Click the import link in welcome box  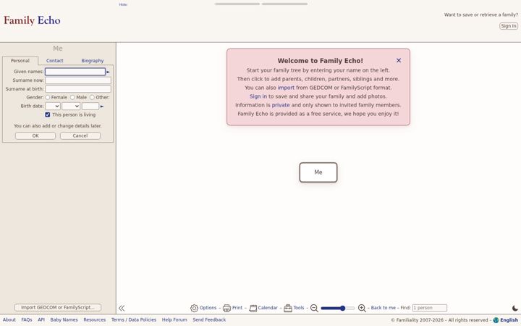click(286, 88)
